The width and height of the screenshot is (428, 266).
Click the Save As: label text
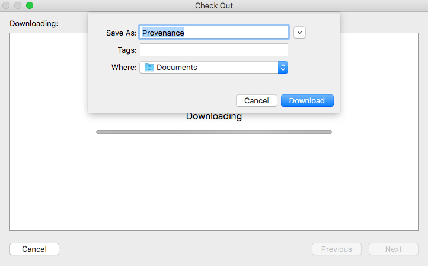pos(121,33)
